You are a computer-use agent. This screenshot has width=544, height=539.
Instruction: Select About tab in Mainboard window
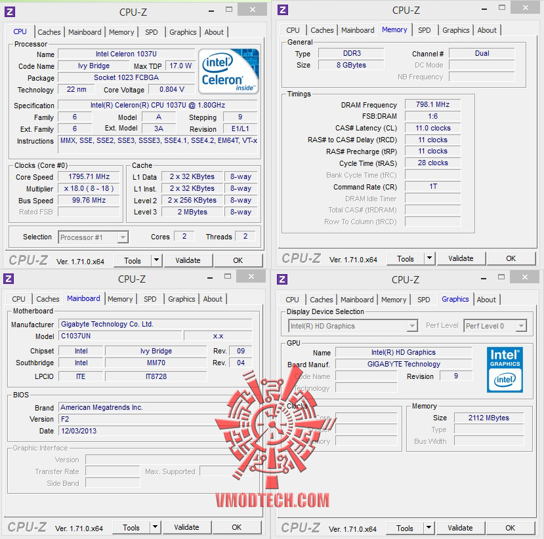(x=213, y=299)
